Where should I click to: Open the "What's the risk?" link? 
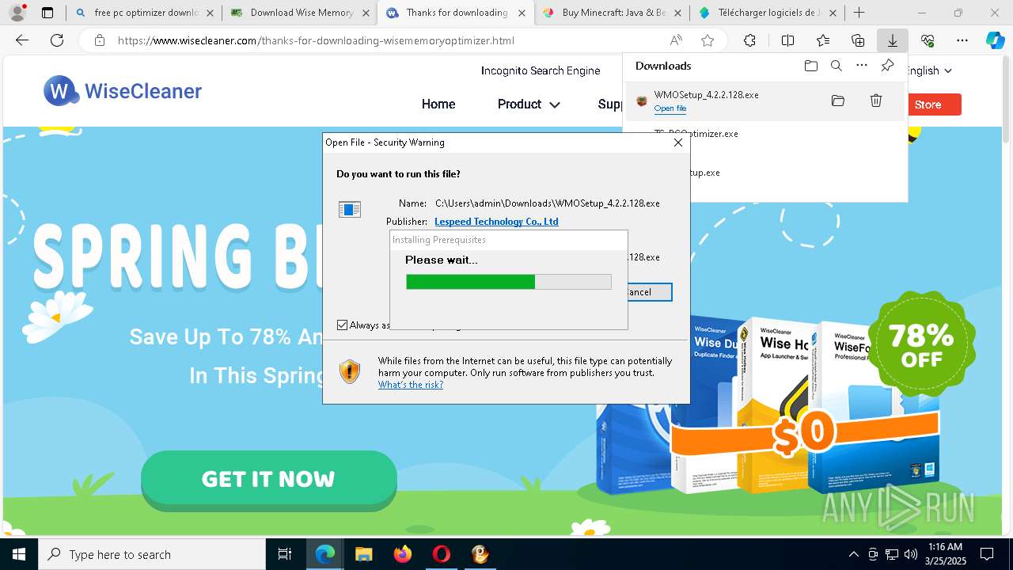click(411, 385)
